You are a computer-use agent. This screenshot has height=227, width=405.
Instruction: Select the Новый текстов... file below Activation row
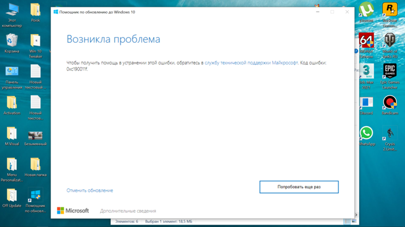pyautogui.click(x=35, y=108)
